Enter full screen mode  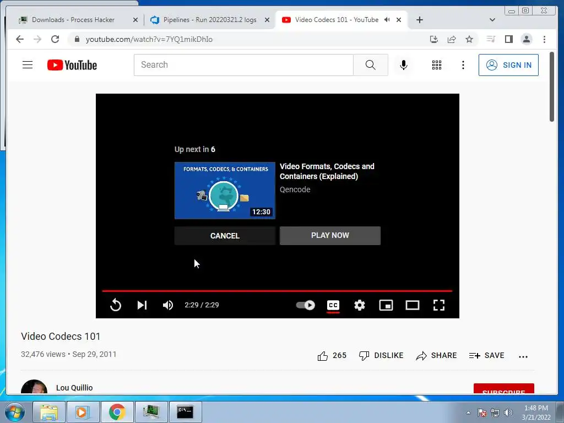[439, 305]
